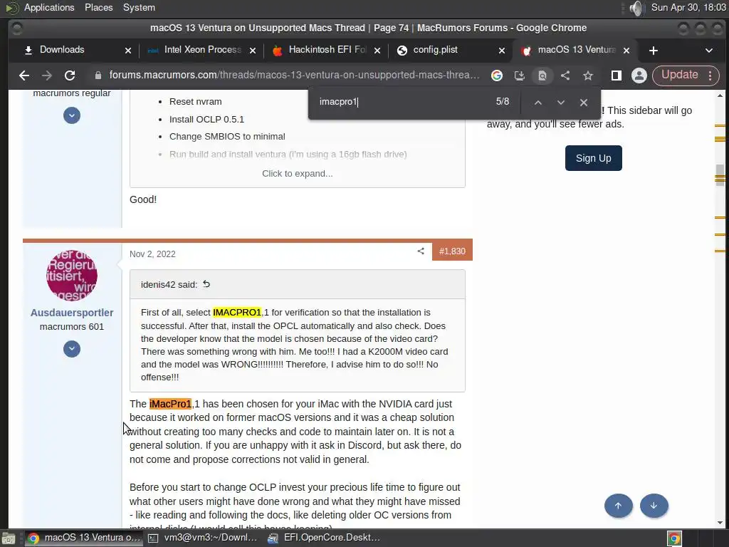Viewport: 729px width, 547px height.
Task: Open Google lens icon in address bar
Action: coord(497,75)
